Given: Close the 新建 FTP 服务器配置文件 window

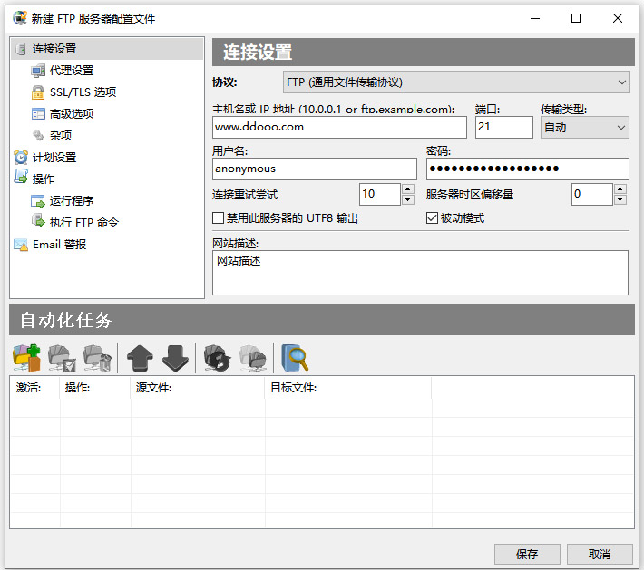Looking at the screenshot, I should click(x=618, y=18).
